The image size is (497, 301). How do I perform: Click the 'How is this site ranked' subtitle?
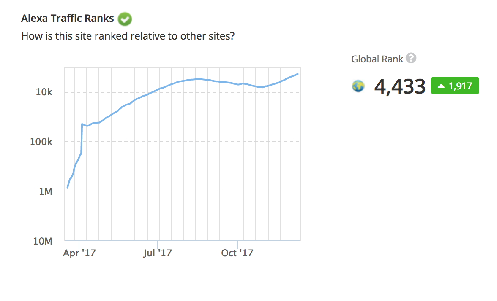click(128, 36)
